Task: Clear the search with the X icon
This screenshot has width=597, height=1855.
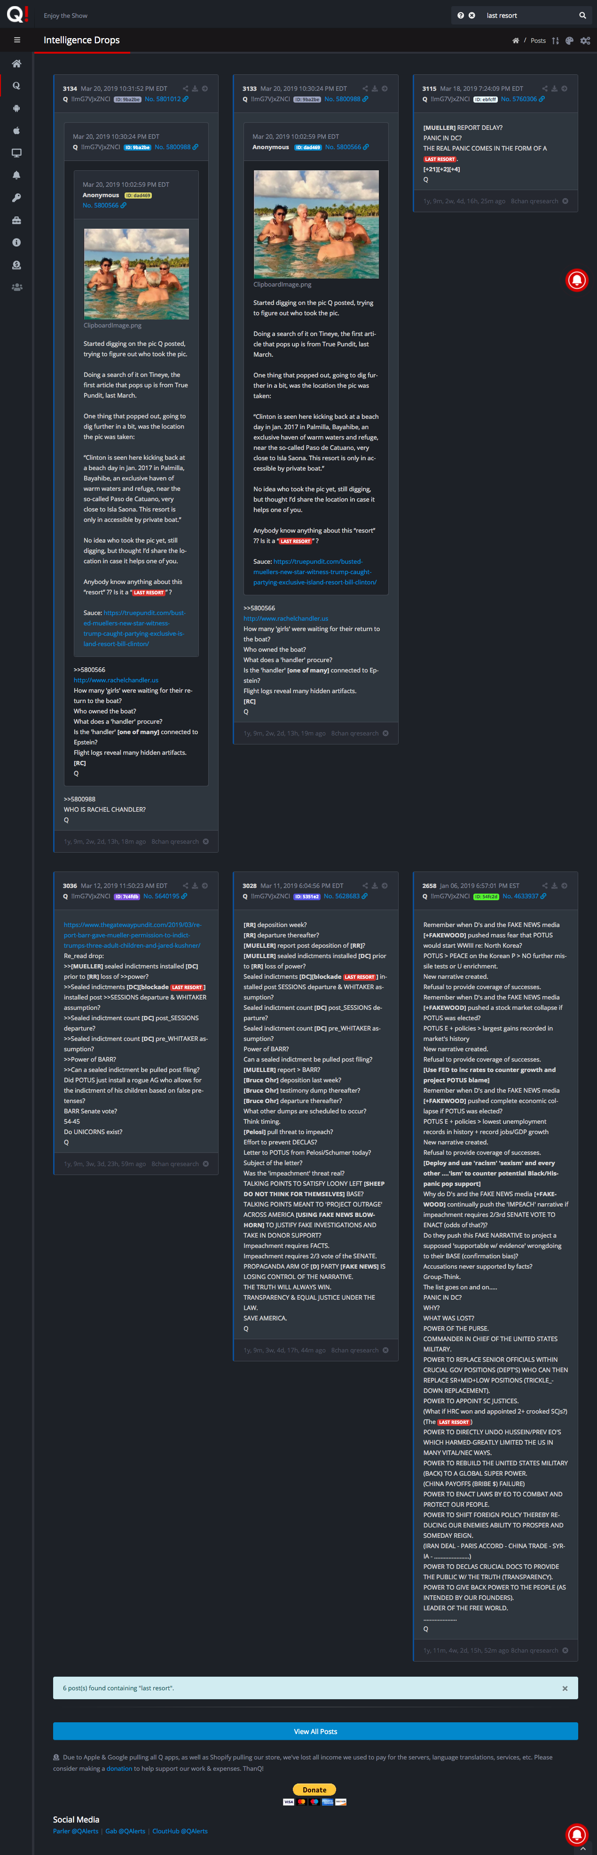Action: pos(472,15)
